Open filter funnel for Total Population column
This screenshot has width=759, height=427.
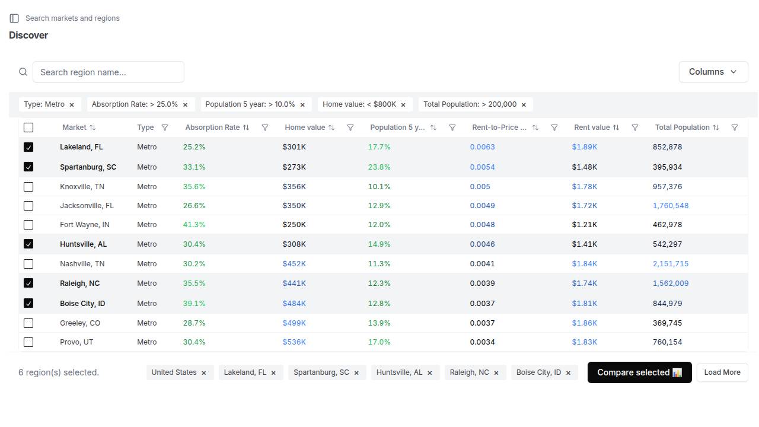coord(735,128)
